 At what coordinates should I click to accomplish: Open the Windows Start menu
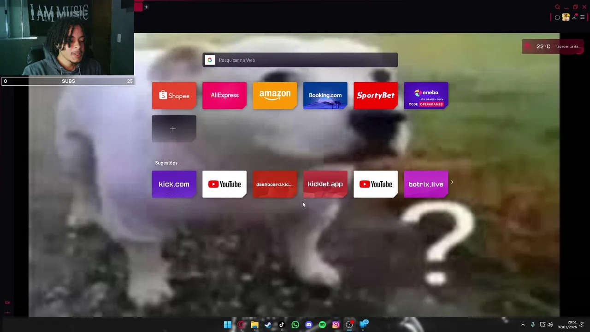(x=228, y=325)
